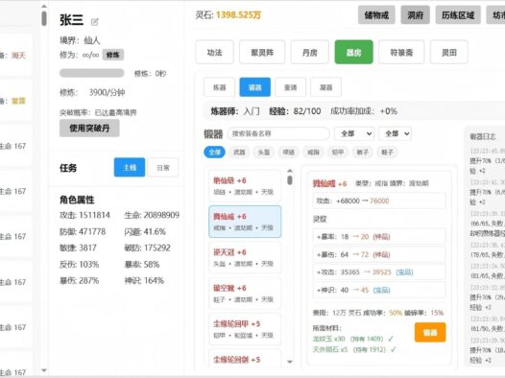The width and height of the screenshot is (505, 378).
Task: Select the blue 全部 filter chip
Action: tap(214, 152)
